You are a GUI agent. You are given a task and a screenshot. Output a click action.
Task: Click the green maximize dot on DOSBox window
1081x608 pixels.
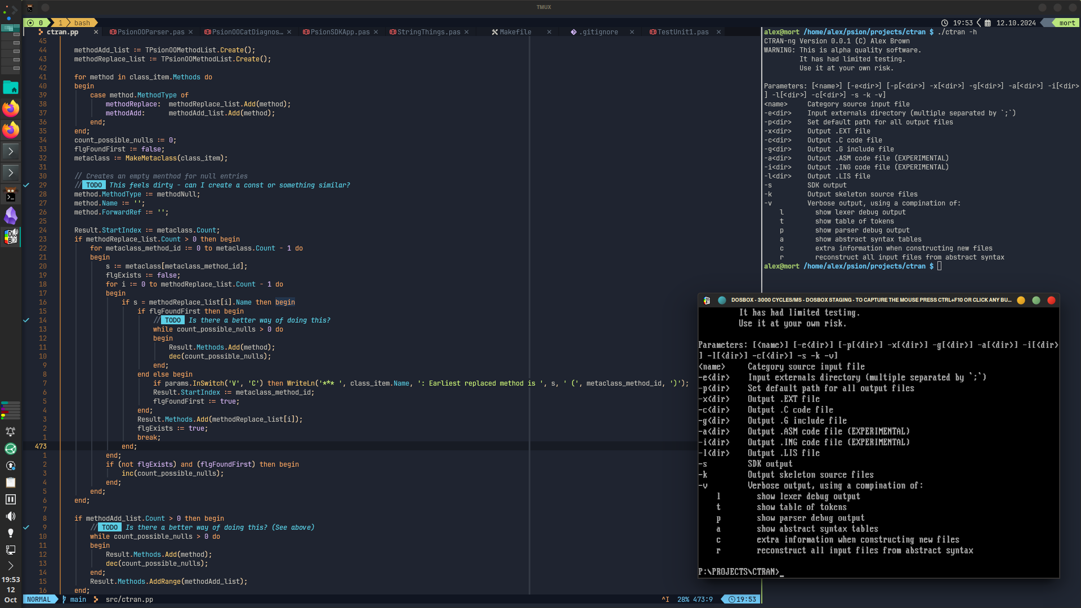pos(1036,300)
